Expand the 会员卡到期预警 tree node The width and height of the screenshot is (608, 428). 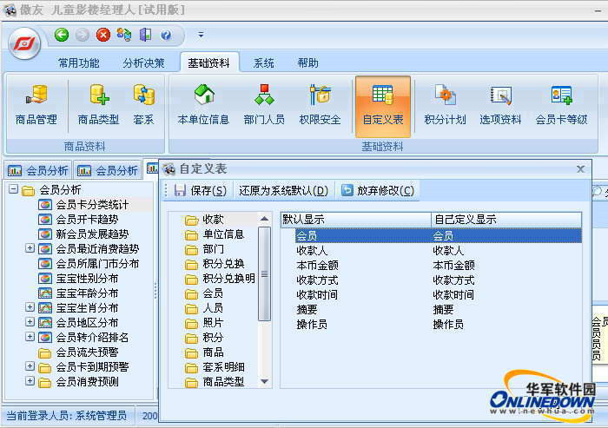click(30, 366)
